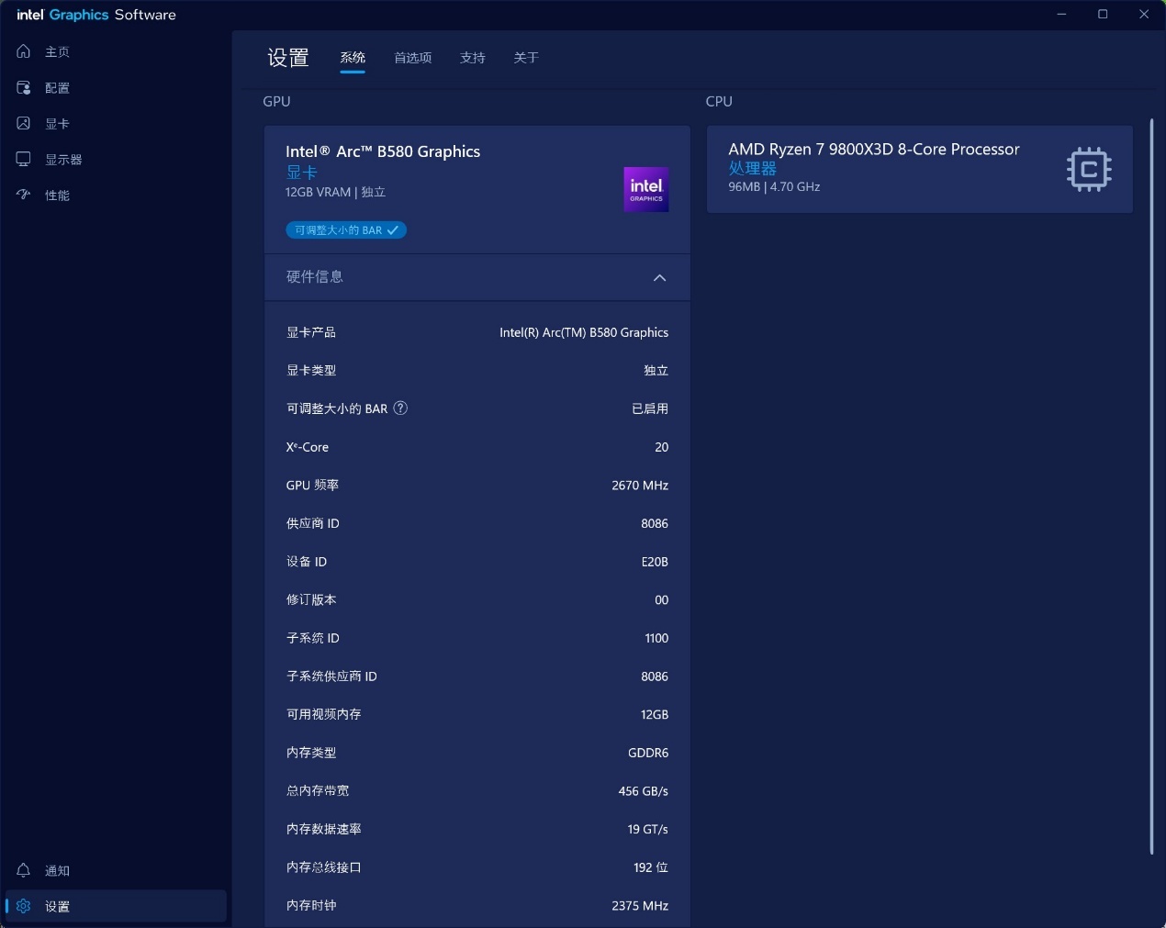Minimize the Intel Graphics Software window
Screen dimensions: 1166x928
[1061, 15]
